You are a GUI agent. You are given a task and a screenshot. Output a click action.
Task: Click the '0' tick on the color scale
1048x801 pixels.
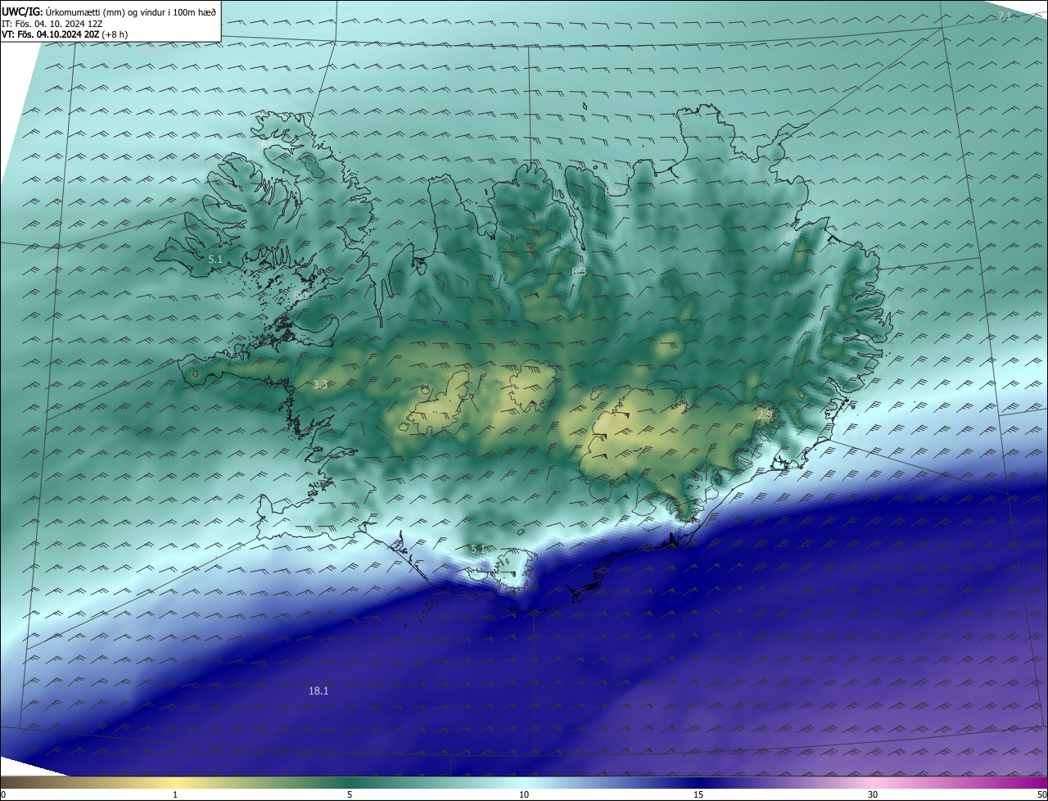3,795
